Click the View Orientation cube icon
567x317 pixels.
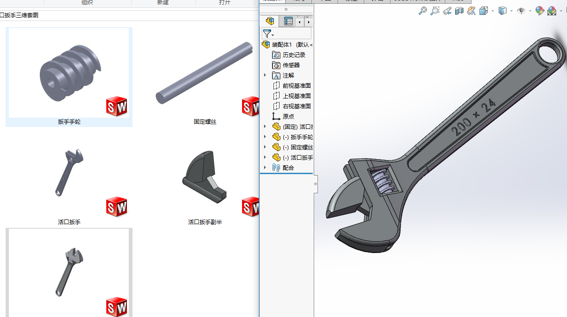point(484,10)
